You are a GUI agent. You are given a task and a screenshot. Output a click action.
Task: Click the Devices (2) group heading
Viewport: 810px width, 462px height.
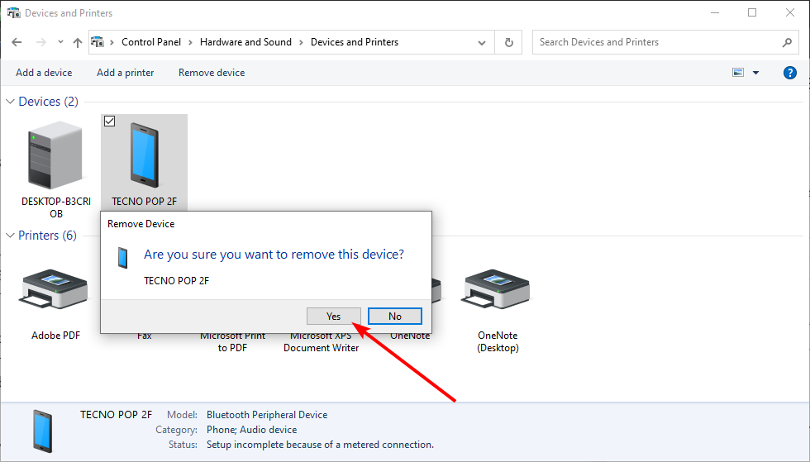click(x=49, y=102)
